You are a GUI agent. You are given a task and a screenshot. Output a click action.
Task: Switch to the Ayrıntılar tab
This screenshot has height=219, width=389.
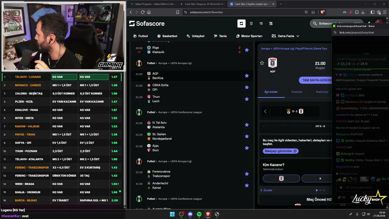[271, 92]
